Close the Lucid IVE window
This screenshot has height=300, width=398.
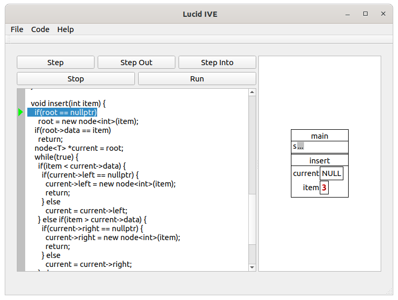(383, 14)
